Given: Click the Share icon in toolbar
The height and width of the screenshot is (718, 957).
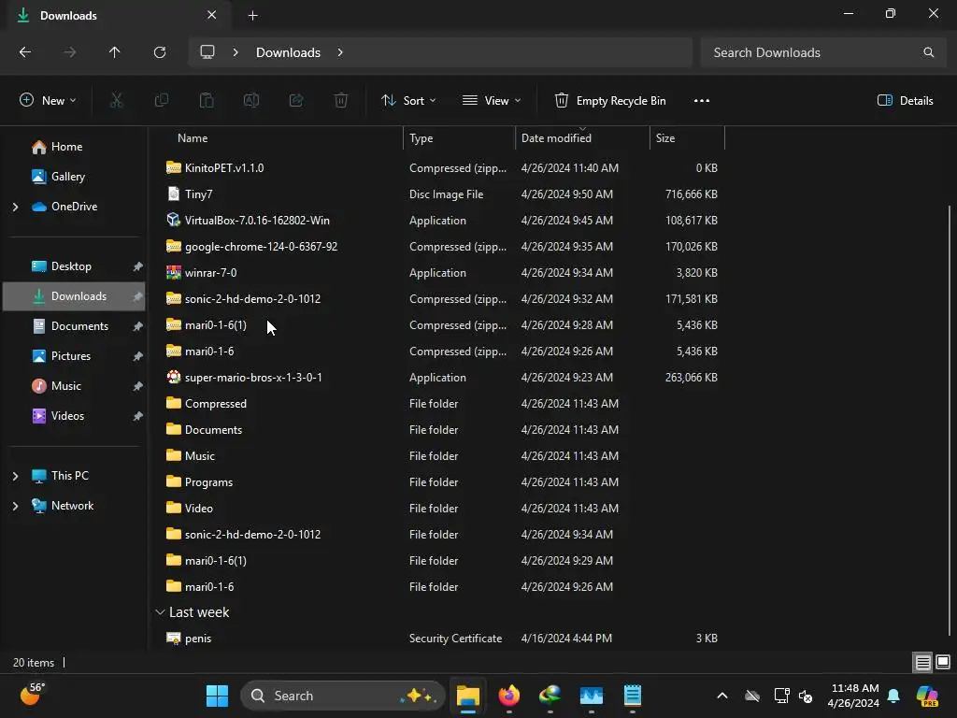Looking at the screenshot, I should pyautogui.click(x=296, y=101).
